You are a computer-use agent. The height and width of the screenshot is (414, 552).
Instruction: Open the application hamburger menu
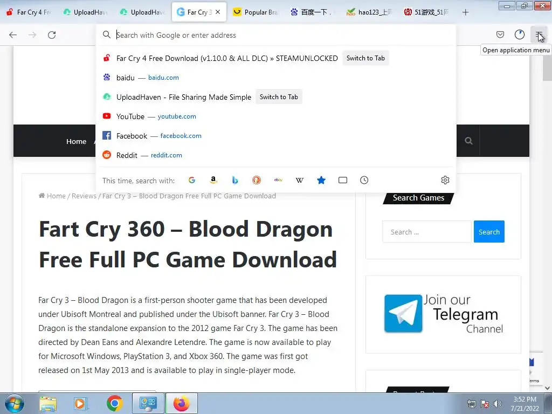pyautogui.click(x=539, y=34)
